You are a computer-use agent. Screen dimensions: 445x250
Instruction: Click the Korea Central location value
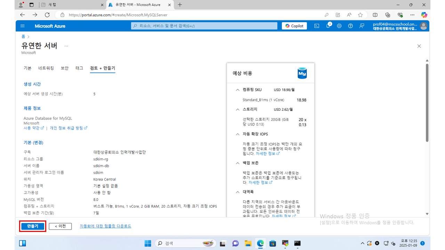pos(105,179)
